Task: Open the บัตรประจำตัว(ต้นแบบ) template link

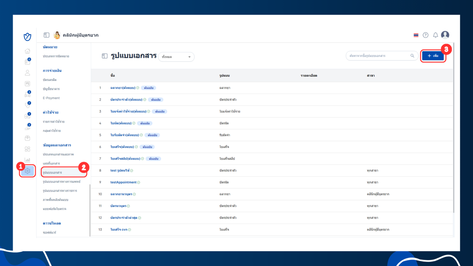Action: [x=126, y=100]
